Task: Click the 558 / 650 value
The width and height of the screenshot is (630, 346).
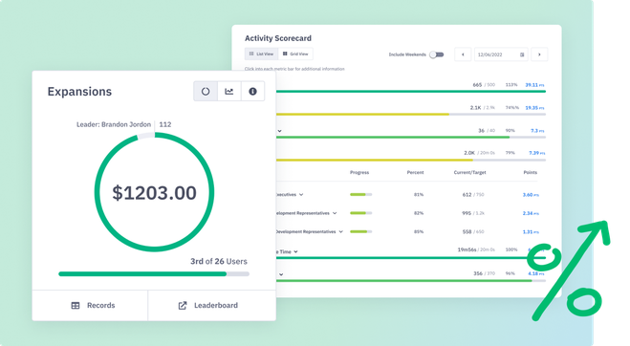Action: 473,232
